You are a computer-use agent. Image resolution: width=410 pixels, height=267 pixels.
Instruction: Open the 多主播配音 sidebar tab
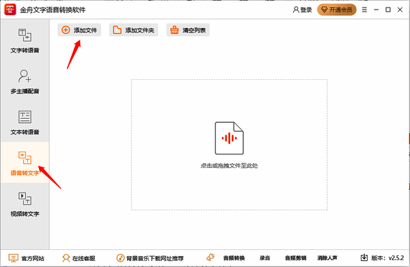point(25,81)
